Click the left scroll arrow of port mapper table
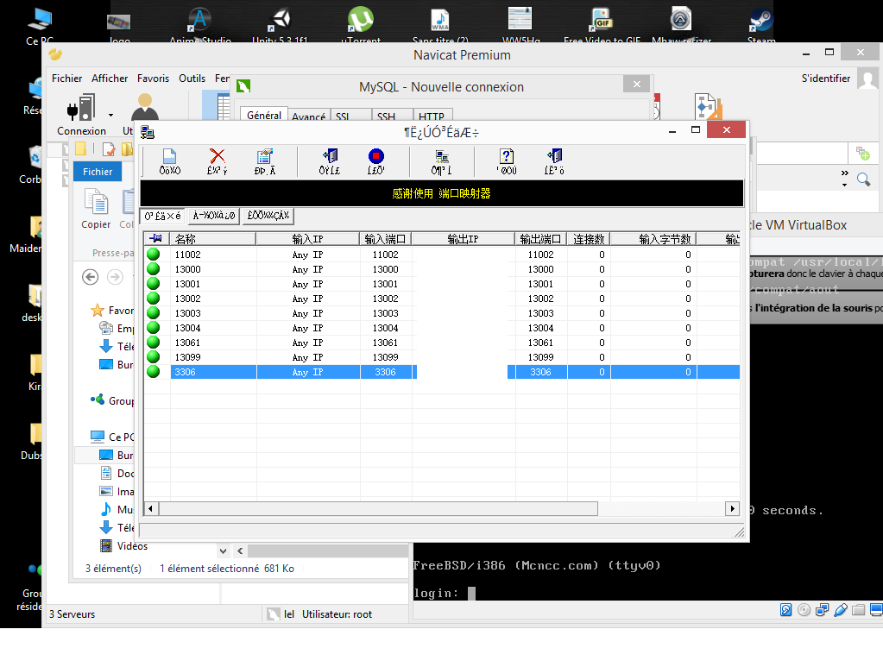Viewport: 883px width, 667px height. point(150,509)
